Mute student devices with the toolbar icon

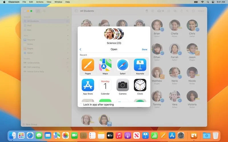click(187, 11)
